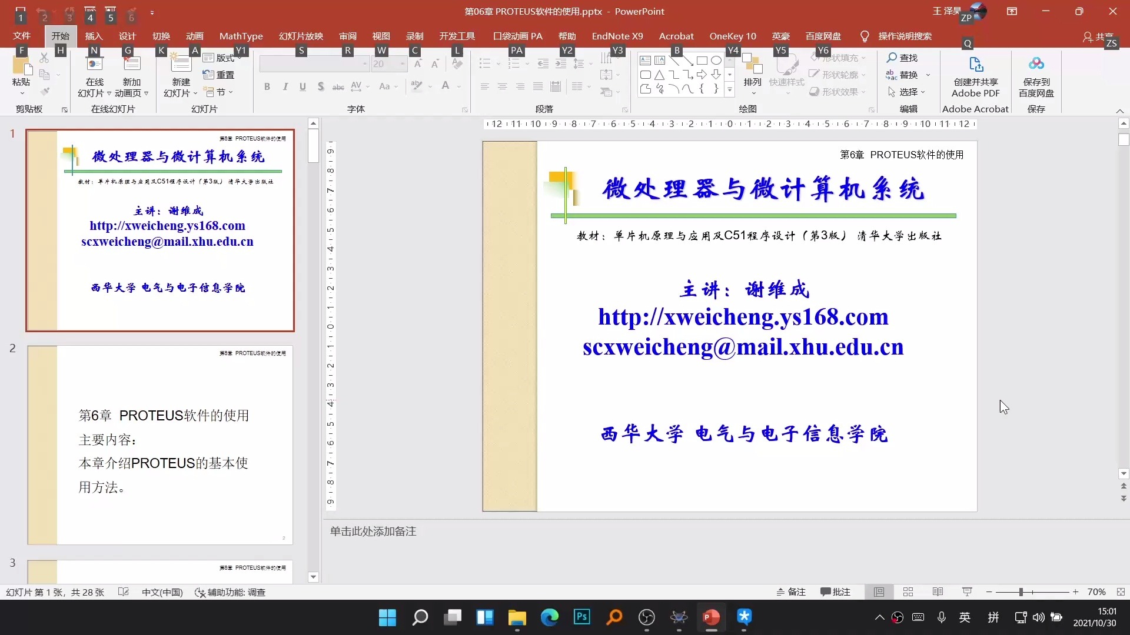Screen dimensions: 1130x635
Task: Open Find (查找) in the editing group
Action: 902,58
